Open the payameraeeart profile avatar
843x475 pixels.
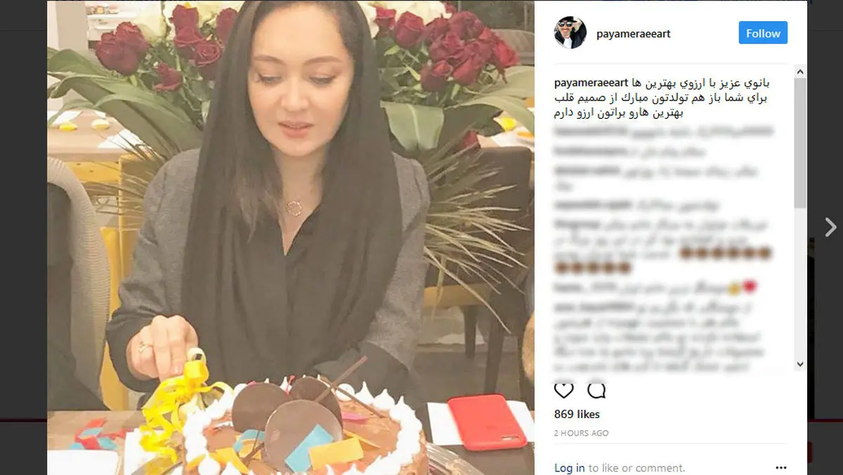point(570,32)
